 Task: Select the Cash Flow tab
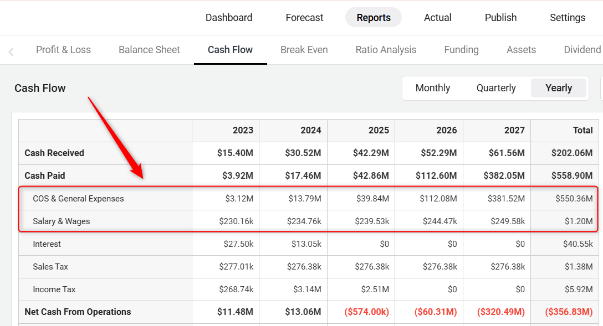(231, 50)
